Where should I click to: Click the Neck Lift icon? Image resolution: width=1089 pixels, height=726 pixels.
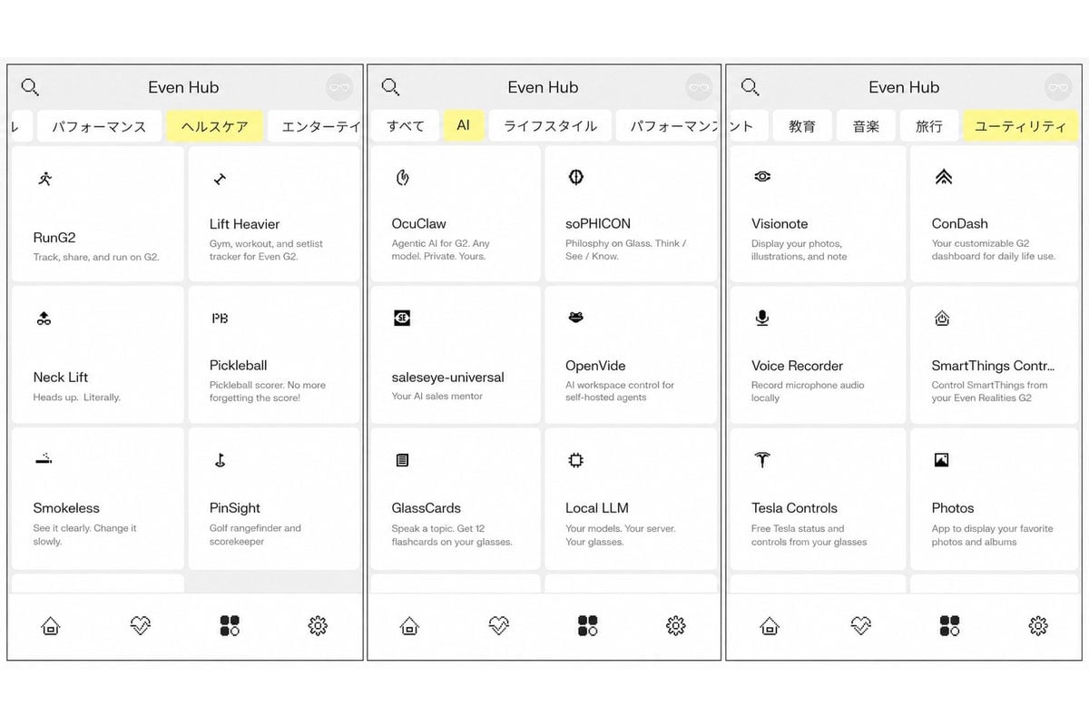[x=43, y=319]
